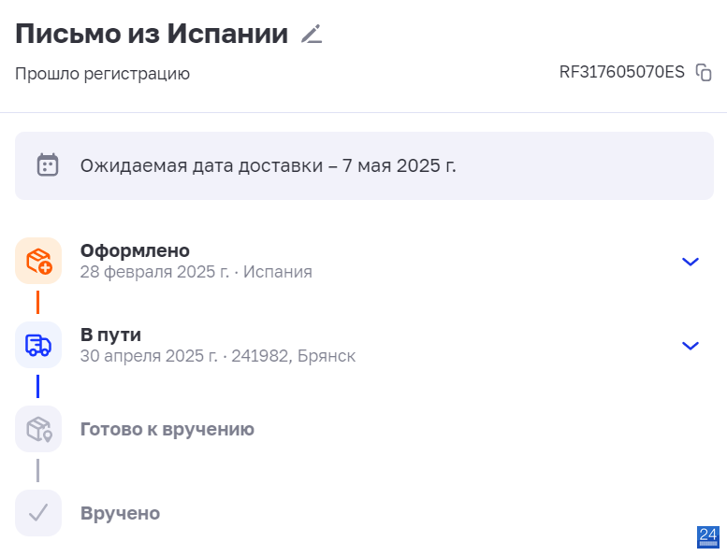The height and width of the screenshot is (556, 727).
Task: Click the checkmark icon for Вручено
Action: (x=38, y=513)
